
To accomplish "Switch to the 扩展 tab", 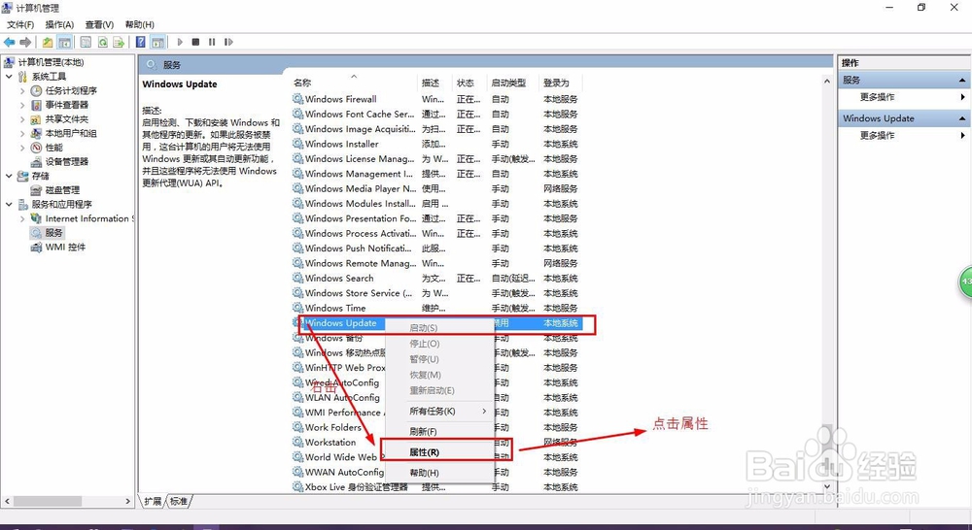I will (x=153, y=501).
